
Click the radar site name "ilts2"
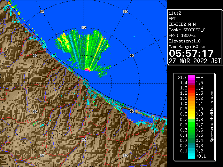(x=175, y=13)
